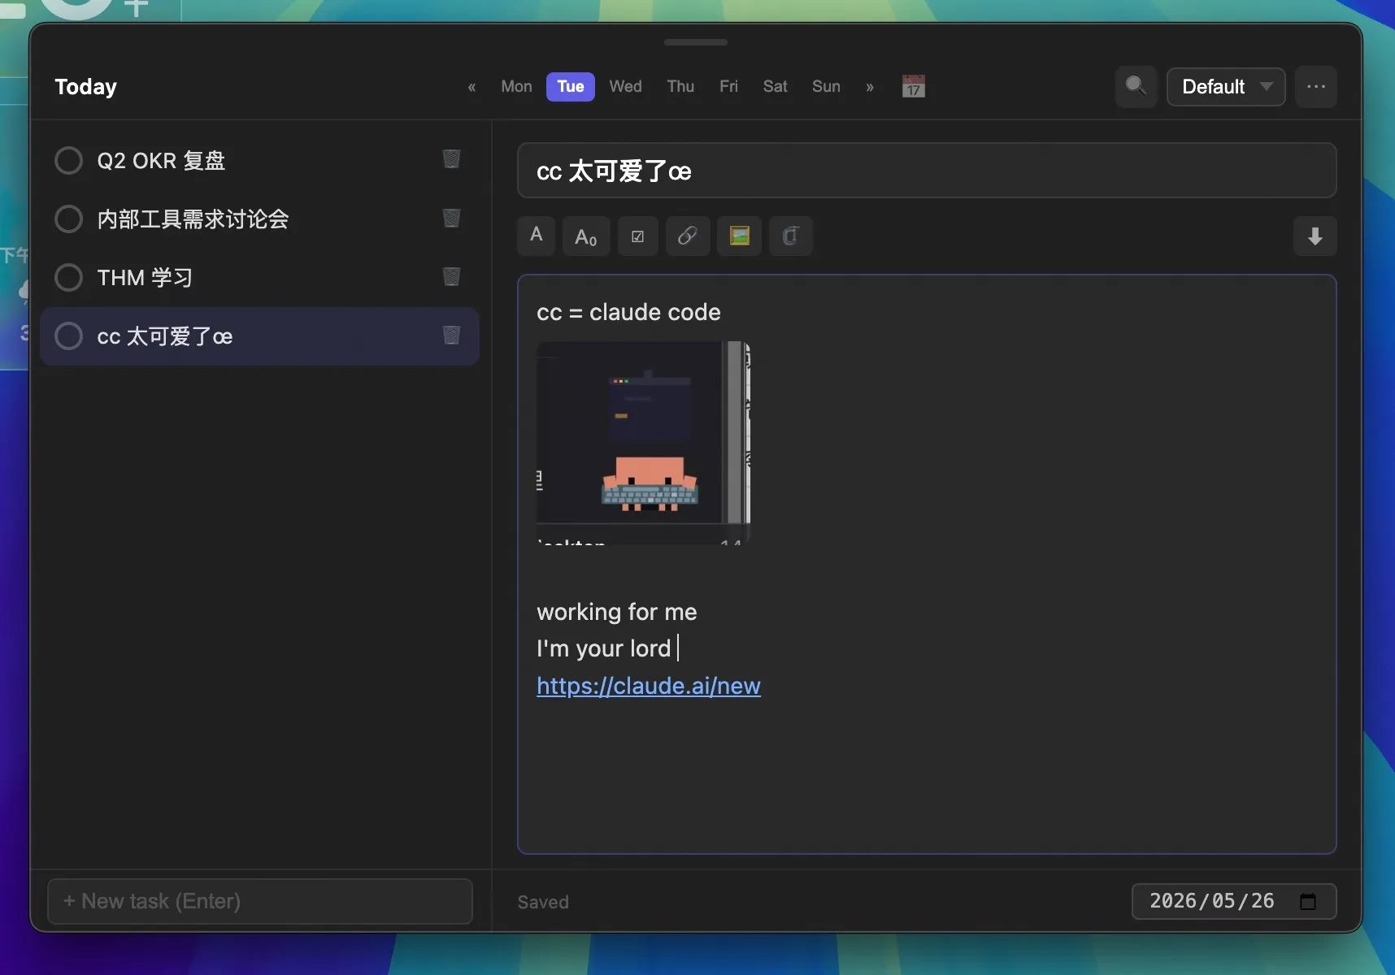Mark 内部工具需求讨论会 as complete
Viewport: 1395px width, 975px height.
point(68,219)
